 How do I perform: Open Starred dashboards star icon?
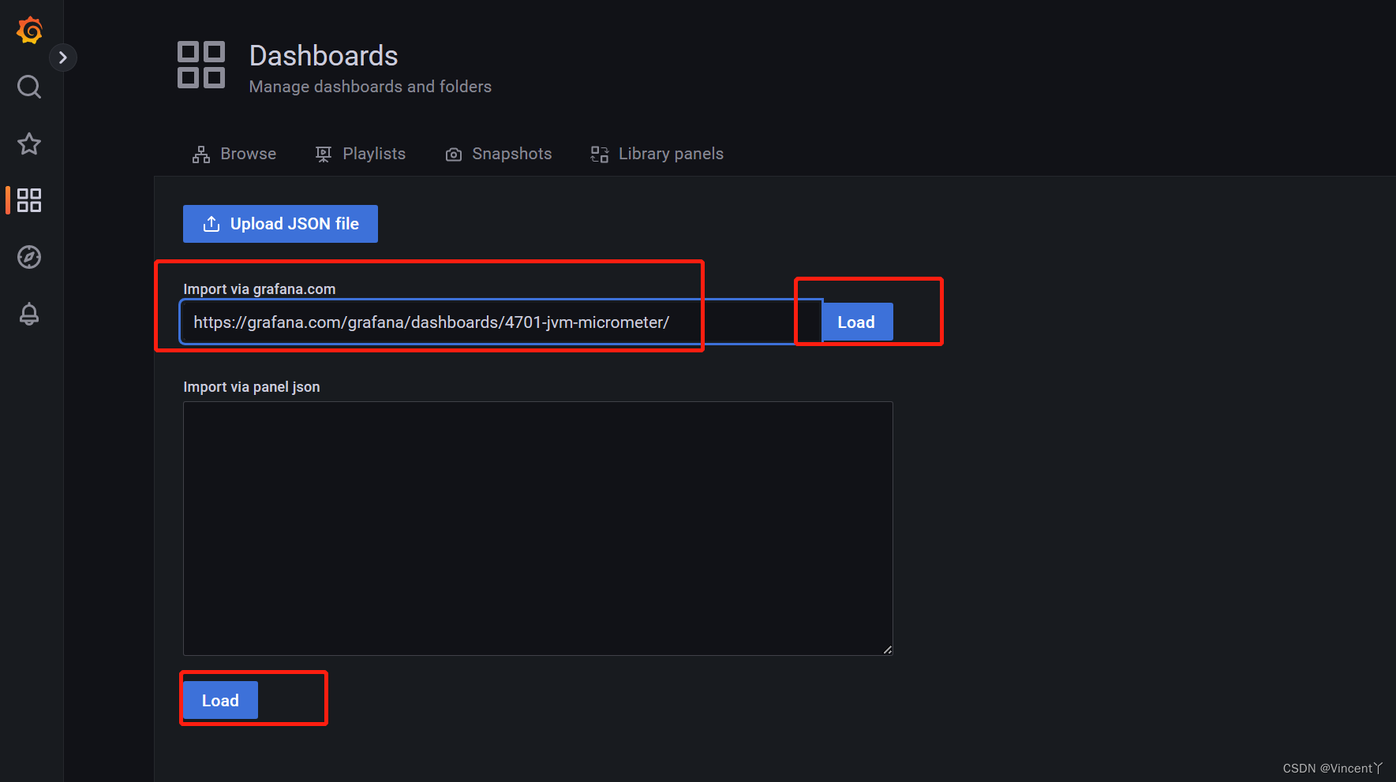pyautogui.click(x=29, y=143)
